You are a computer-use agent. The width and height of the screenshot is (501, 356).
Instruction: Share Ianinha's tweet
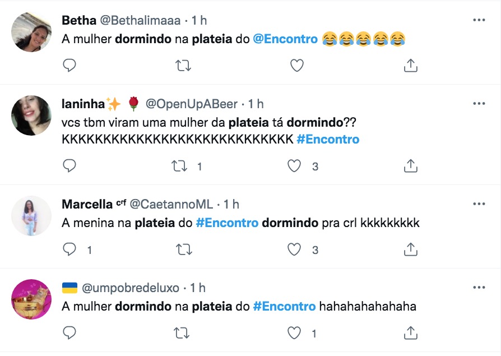411,166
